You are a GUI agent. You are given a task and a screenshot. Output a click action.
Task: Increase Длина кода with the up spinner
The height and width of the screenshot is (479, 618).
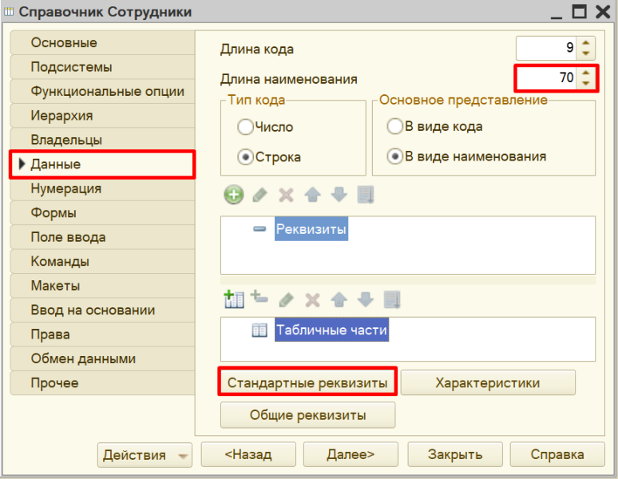(x=587, y=43)
